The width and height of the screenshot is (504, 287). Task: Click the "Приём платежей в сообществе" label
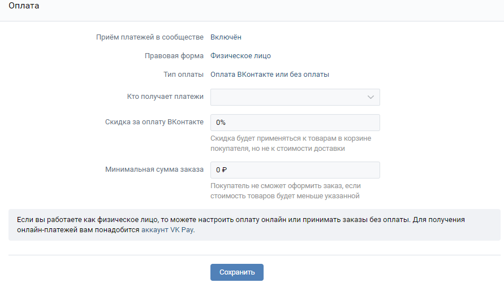pyautogui.click(x=150, y=37)
